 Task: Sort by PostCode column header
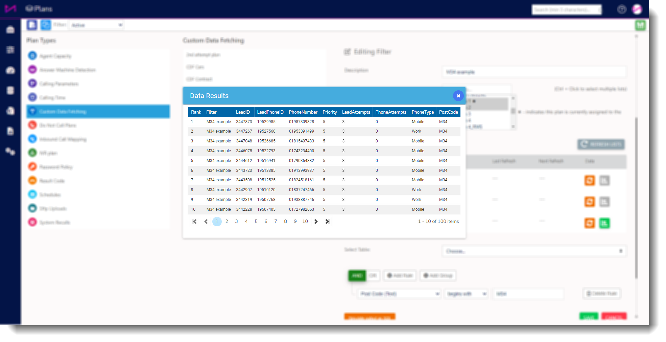tap(448, 112)
